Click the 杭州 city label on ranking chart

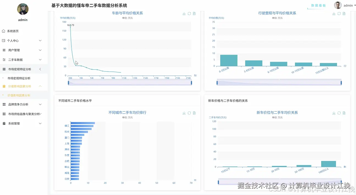(x=67, y=132)
